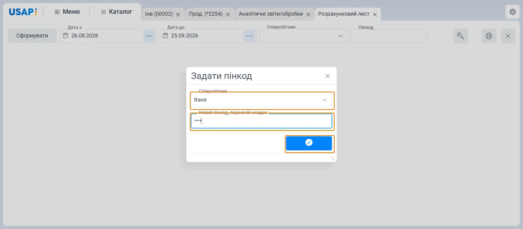This screenshot has height=229, width=523.
Task: Open the Дата до ellipsis picker
Action: 249,36
